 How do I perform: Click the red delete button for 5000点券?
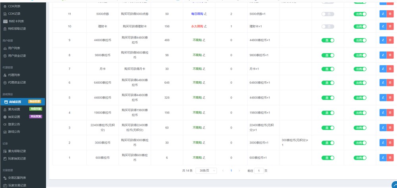tap(390, 14)
